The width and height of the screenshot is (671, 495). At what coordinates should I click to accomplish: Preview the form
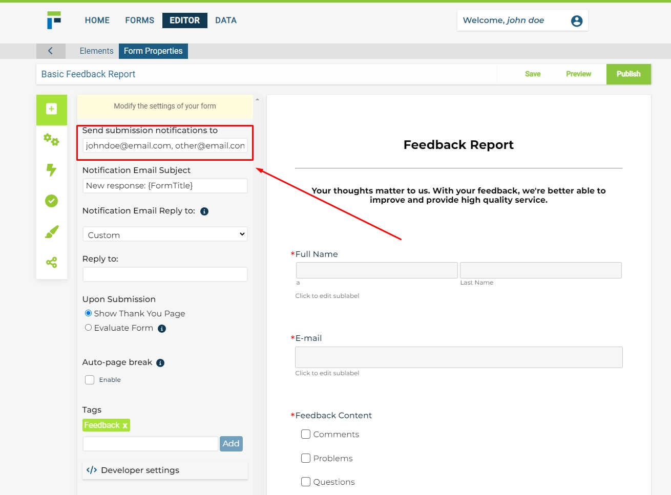[x=579, y=74]
